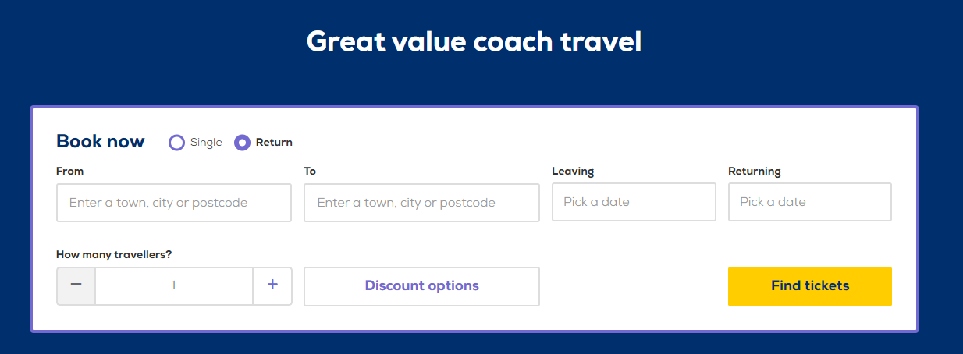Screen dimensions: 963x354
Task: Click the 'Single' text label
Action: (206, 143)
